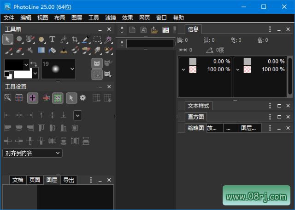Select the gold ellipse shape tool
295x210 pixels.
pos(41,40)
